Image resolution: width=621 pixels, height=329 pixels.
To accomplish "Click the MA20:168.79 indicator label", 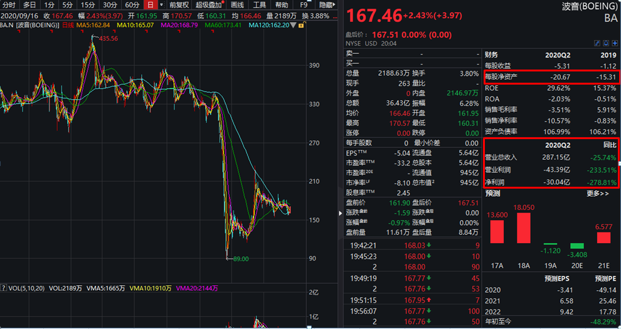I will tap(179, 25).
